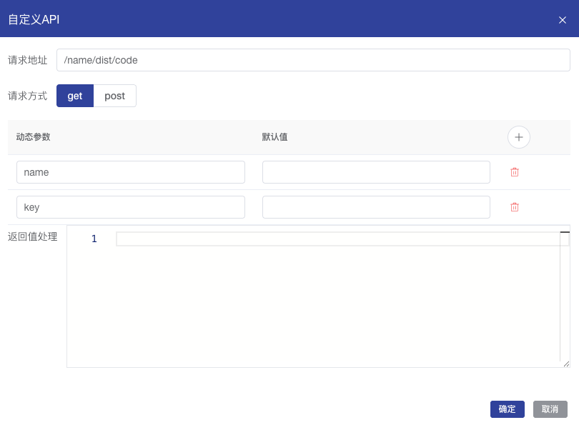
Task: Click the code editor resize handle
Action: 565,364
